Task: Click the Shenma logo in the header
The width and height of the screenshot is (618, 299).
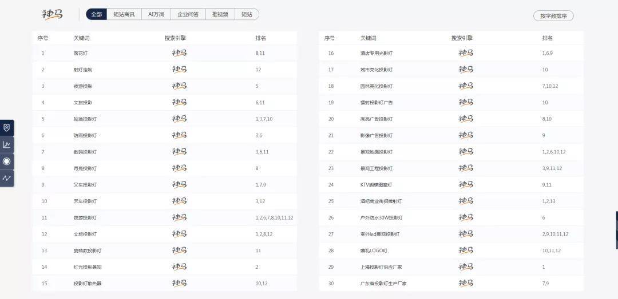Action: click(53, 14)
